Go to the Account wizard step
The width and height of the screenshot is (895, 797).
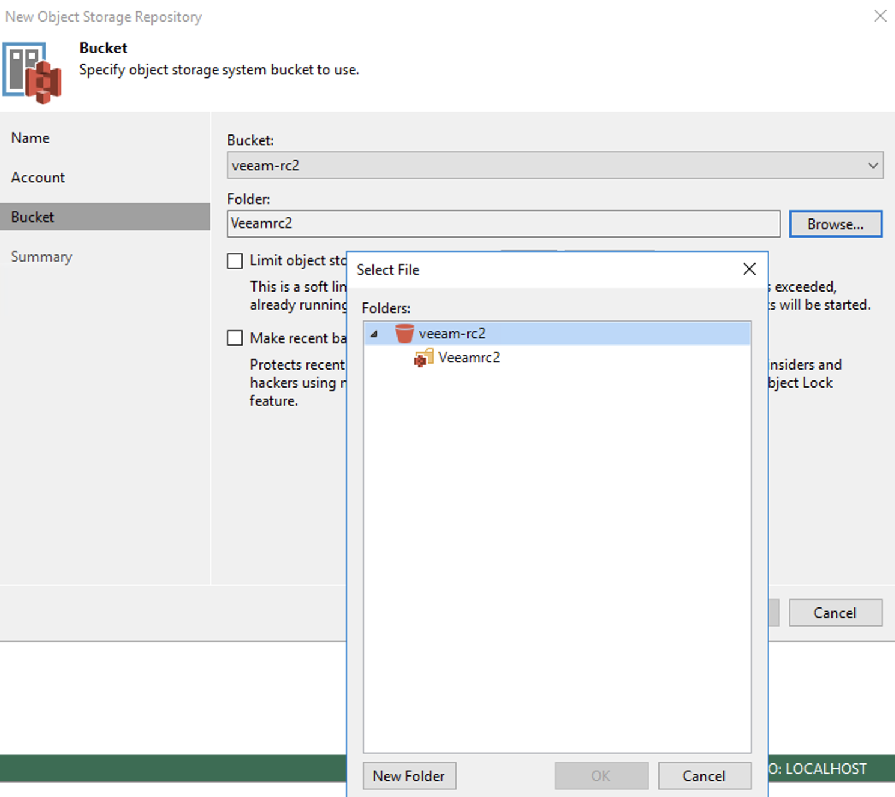tap(38, 178)
